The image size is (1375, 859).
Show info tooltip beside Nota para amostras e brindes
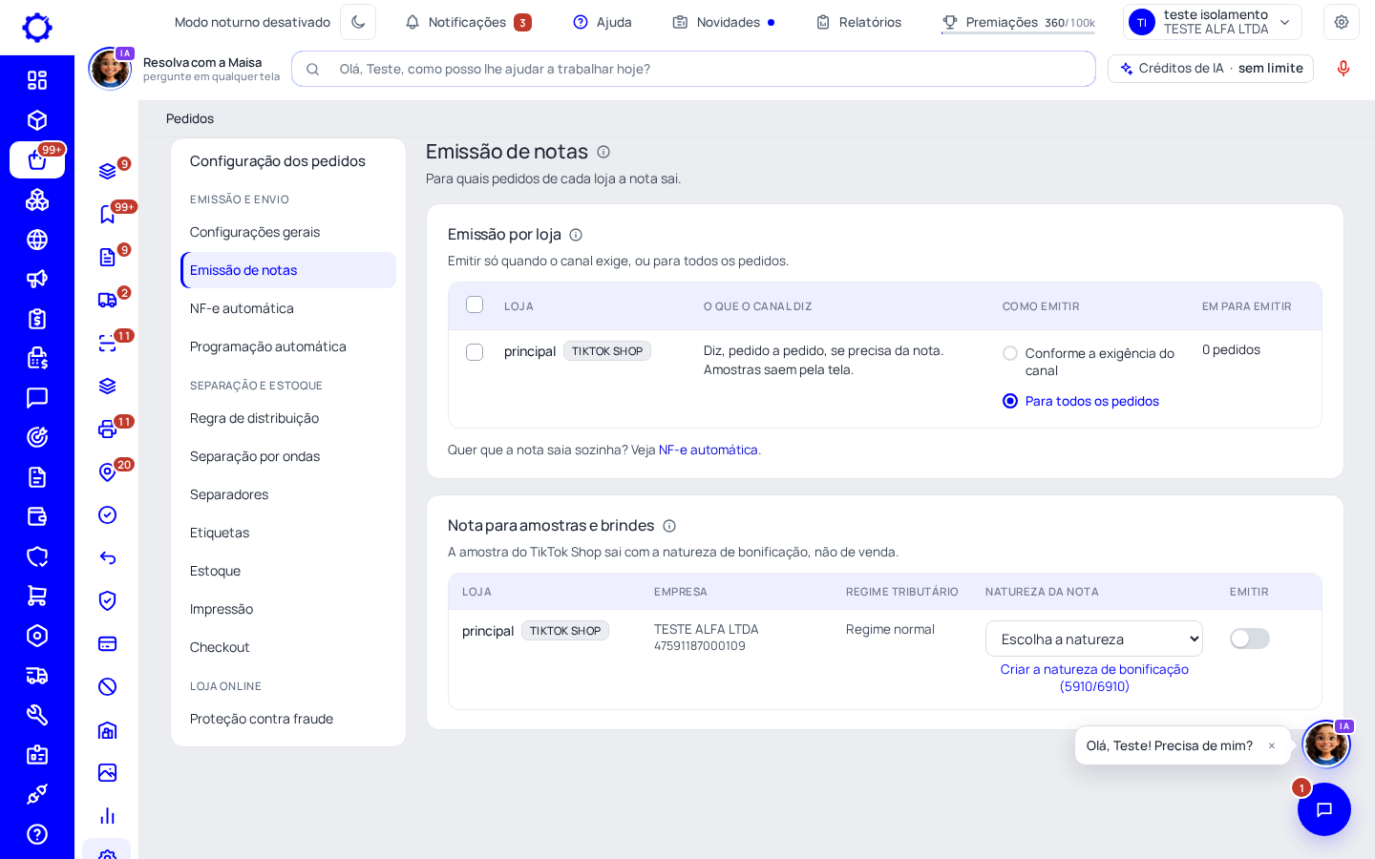(x=669, y=526)
